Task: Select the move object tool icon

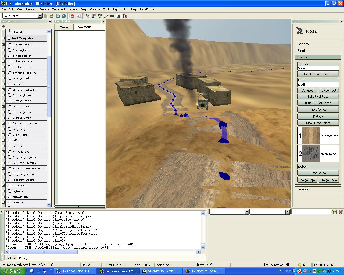Action: point(94,16)
